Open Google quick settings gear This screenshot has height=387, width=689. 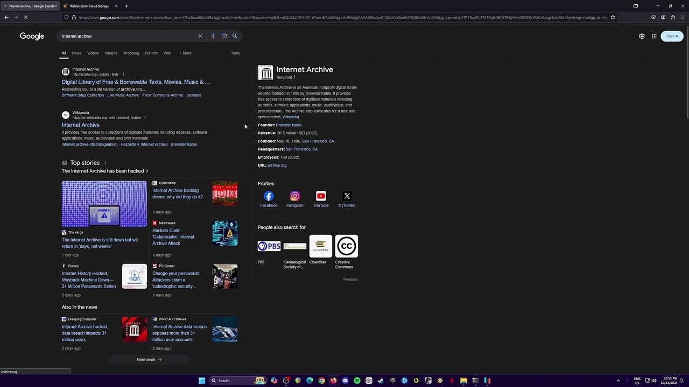[642, 36]
